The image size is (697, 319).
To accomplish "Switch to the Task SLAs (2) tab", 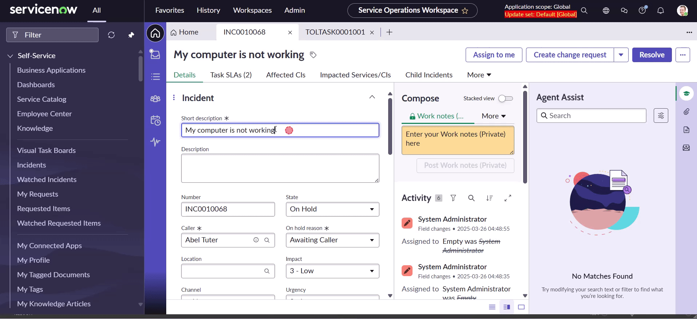I will (231, 75).
